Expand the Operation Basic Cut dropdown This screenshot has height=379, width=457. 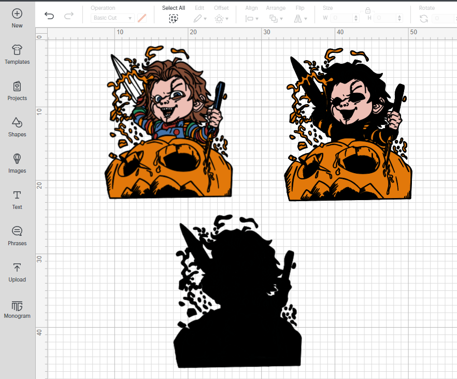112,18
